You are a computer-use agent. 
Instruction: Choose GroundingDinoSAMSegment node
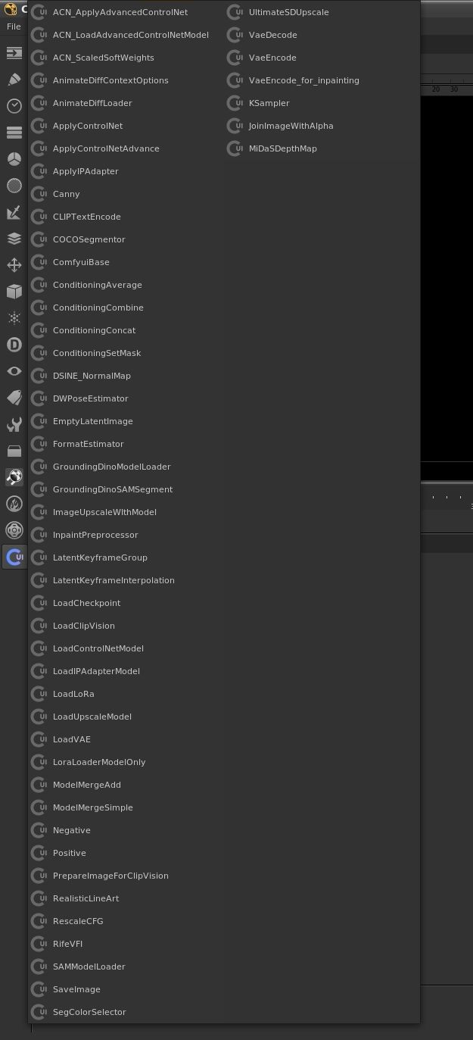[x=112, y=489]
